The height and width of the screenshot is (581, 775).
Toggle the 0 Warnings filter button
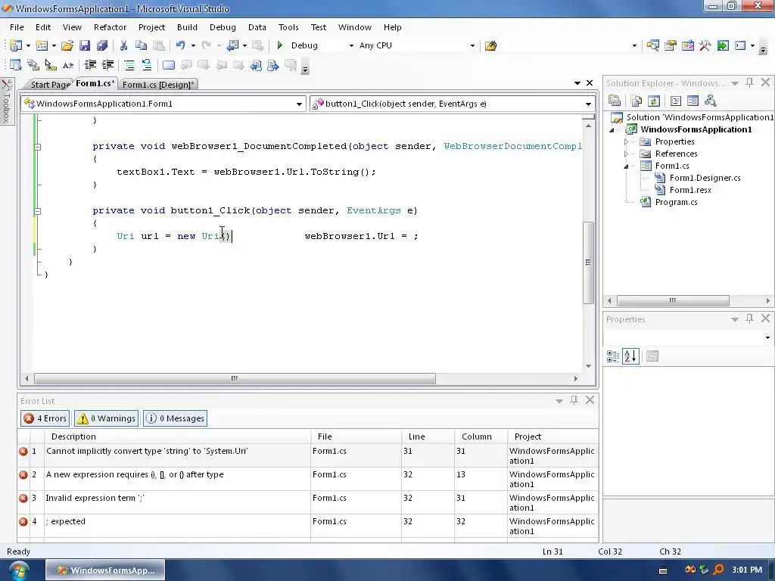pos(106,418)
